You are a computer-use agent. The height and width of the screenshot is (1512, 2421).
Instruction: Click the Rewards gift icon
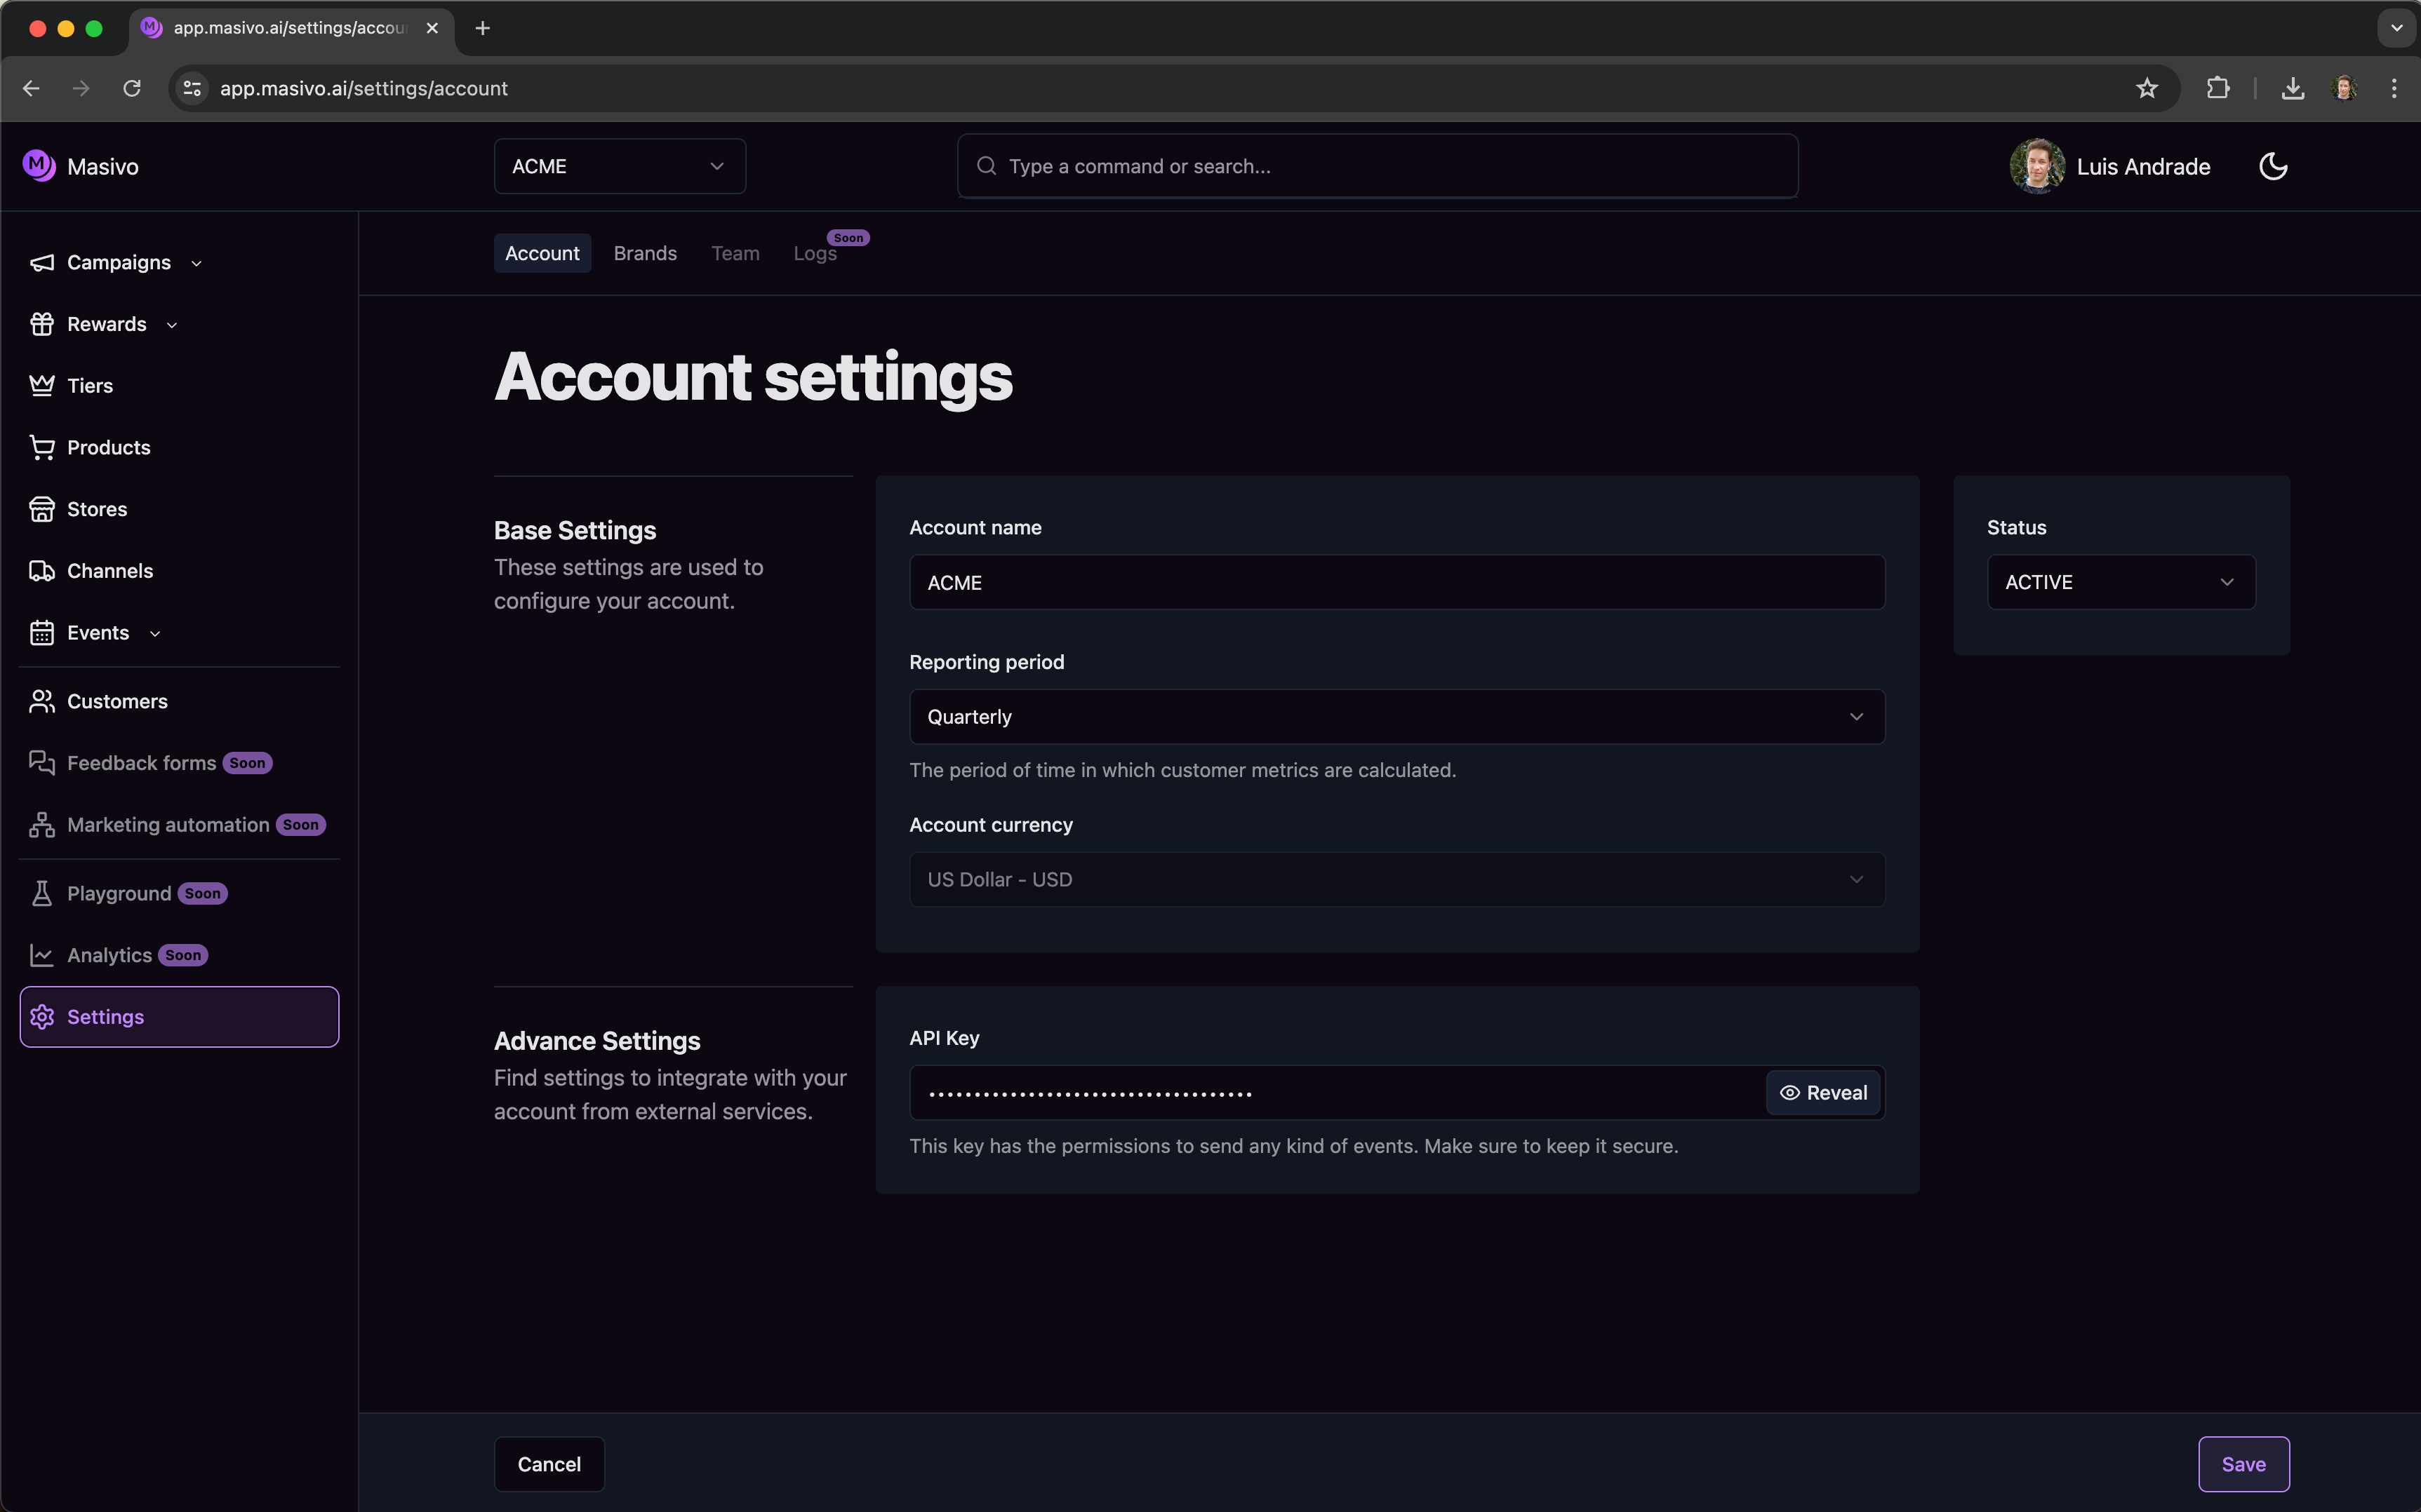point(42,324)
